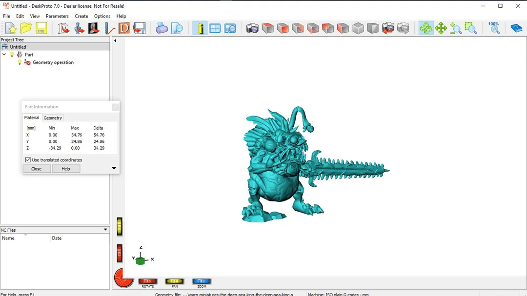Select the front view cube icon
The width and height of the screenshot is (527, 296).
tap(283, 28)
